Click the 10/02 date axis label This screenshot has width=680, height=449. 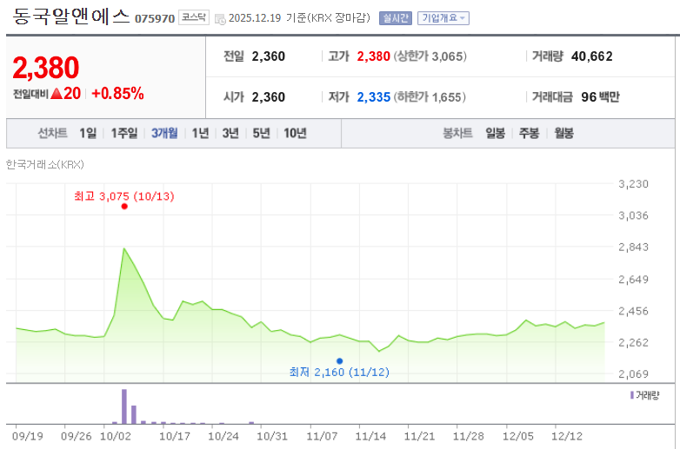tap(116, 437)
